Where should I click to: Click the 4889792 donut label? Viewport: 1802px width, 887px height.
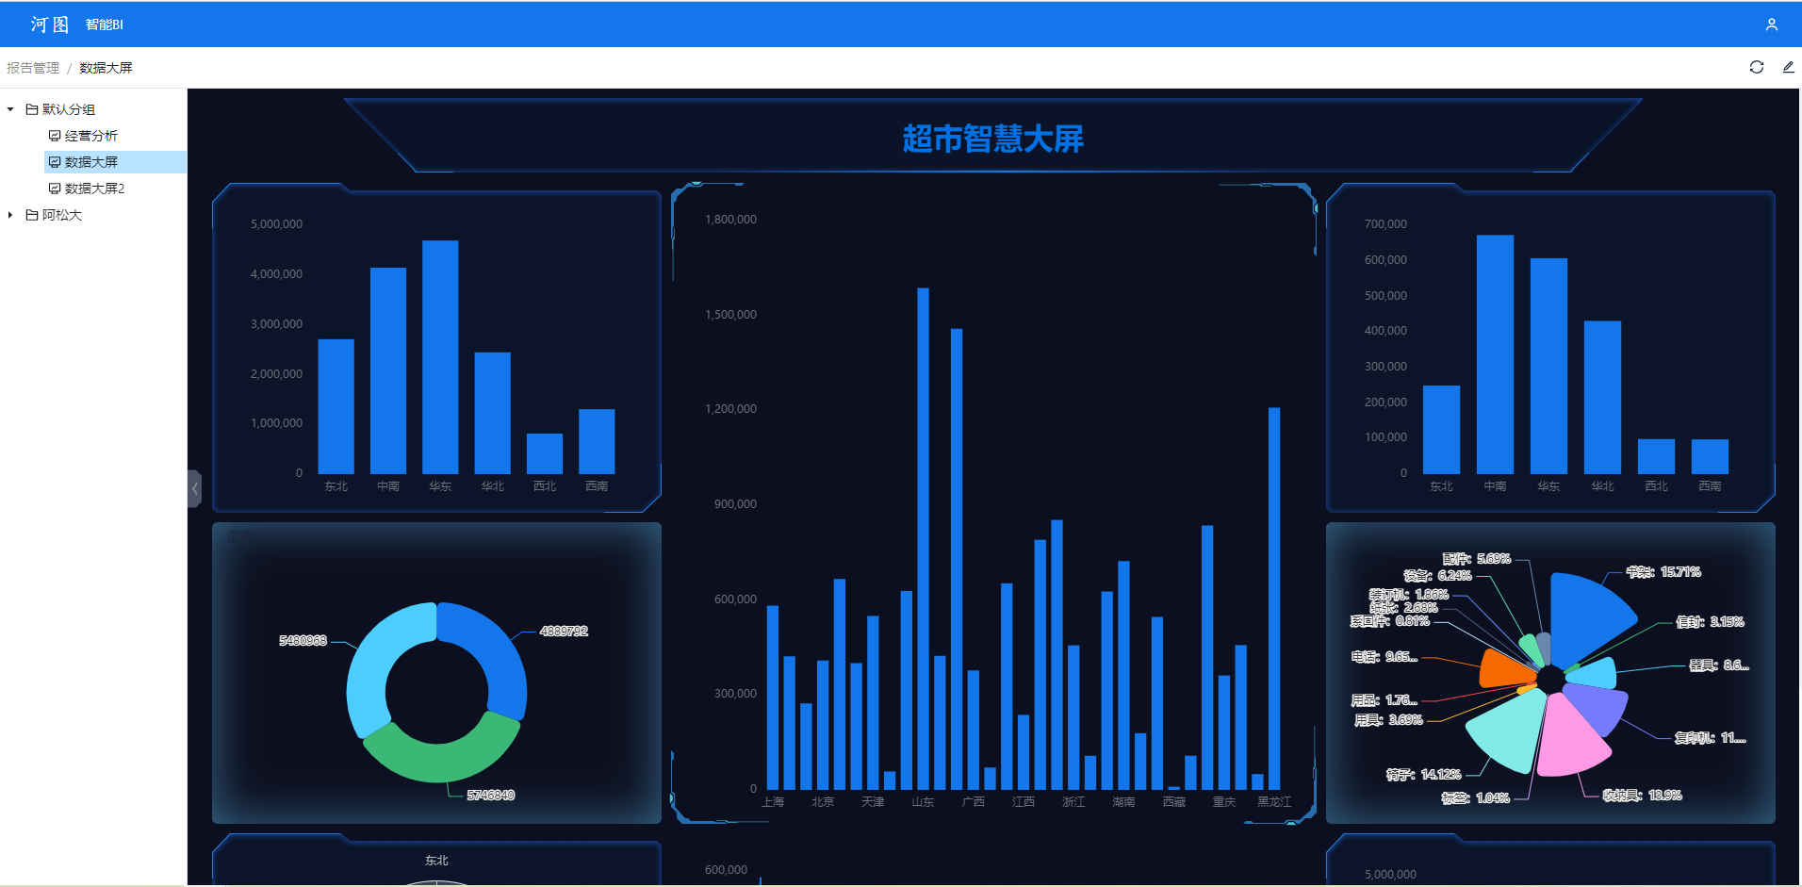click(x=564, y=632)
